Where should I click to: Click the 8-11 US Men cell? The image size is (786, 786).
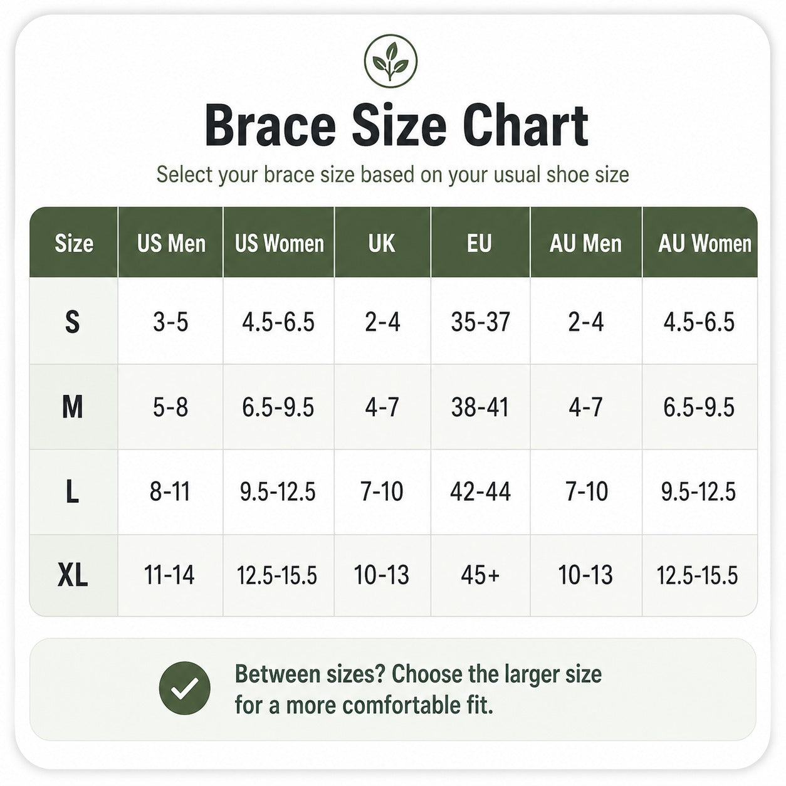[x=170, y=492]
